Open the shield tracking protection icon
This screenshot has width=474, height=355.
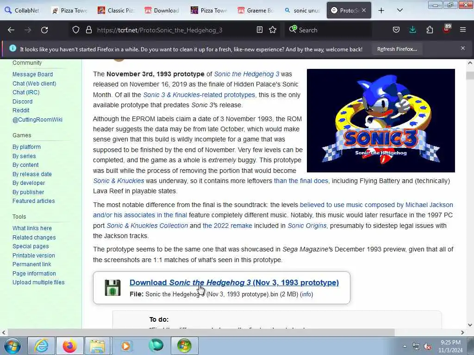[76, 30]
